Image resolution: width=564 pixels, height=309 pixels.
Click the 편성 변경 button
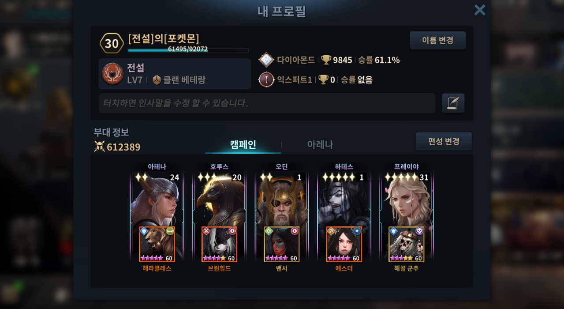point(444,141)
